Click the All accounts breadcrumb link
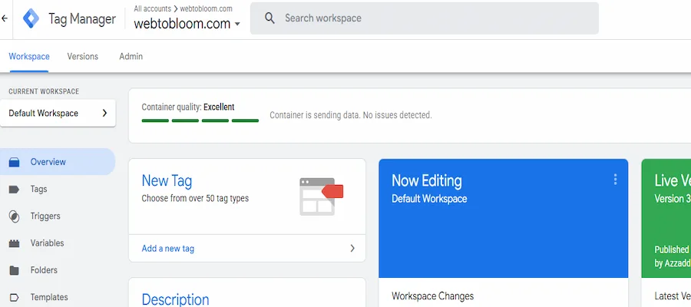691x307 pixels. click(152, 8)
